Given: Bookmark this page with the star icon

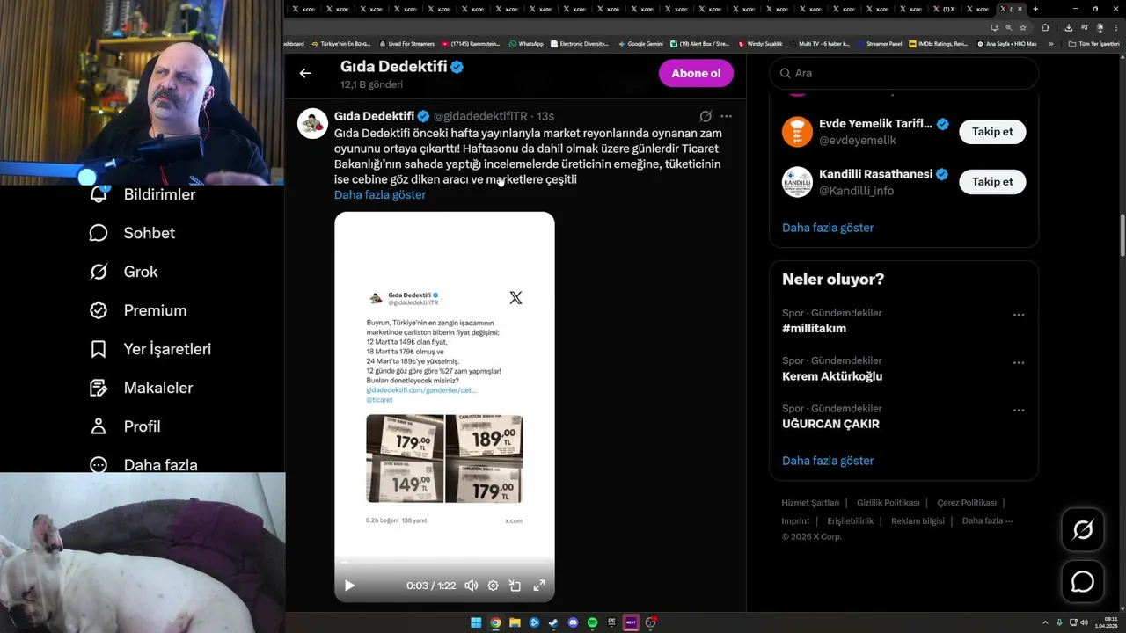Looking at the screenshot, I should (1022, 27).
